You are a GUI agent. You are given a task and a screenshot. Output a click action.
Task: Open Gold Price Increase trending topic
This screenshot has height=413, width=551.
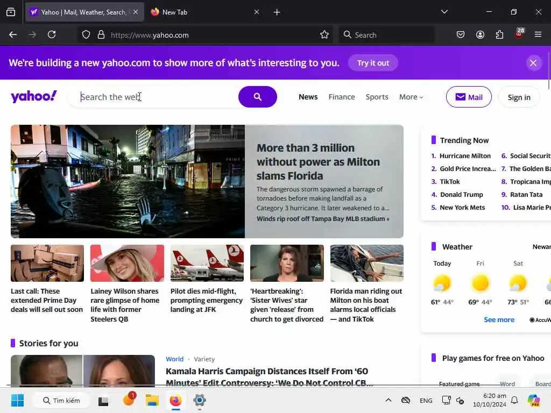click(x=468, y=169)
